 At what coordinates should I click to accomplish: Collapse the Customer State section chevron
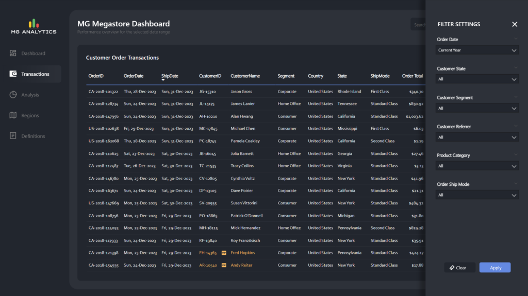[x=516, y=68]
